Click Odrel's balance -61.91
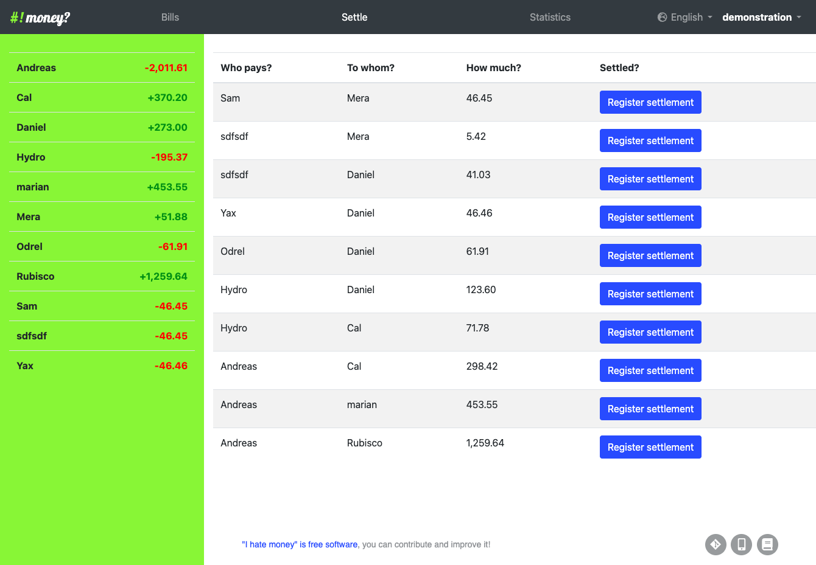This screenshot has width=816, height=565. pos(173,246)
